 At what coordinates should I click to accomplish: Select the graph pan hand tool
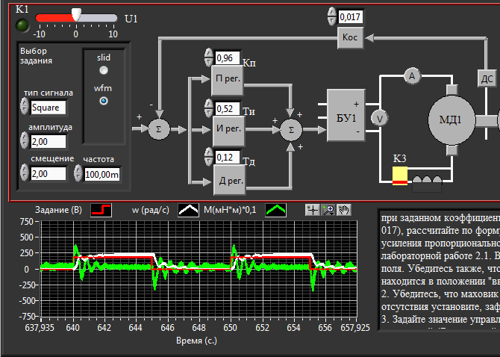click(344, 210)
